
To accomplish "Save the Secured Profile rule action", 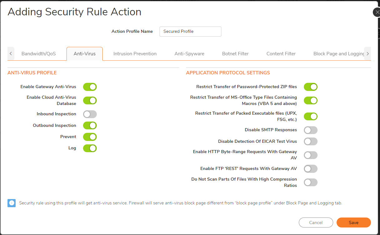I will pos(353,222).
